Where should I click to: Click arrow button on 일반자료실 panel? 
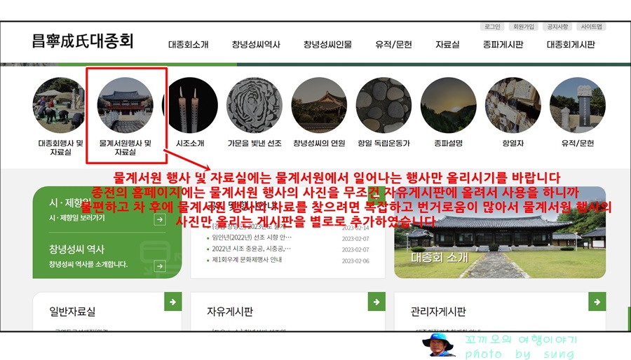coord(173,302)
